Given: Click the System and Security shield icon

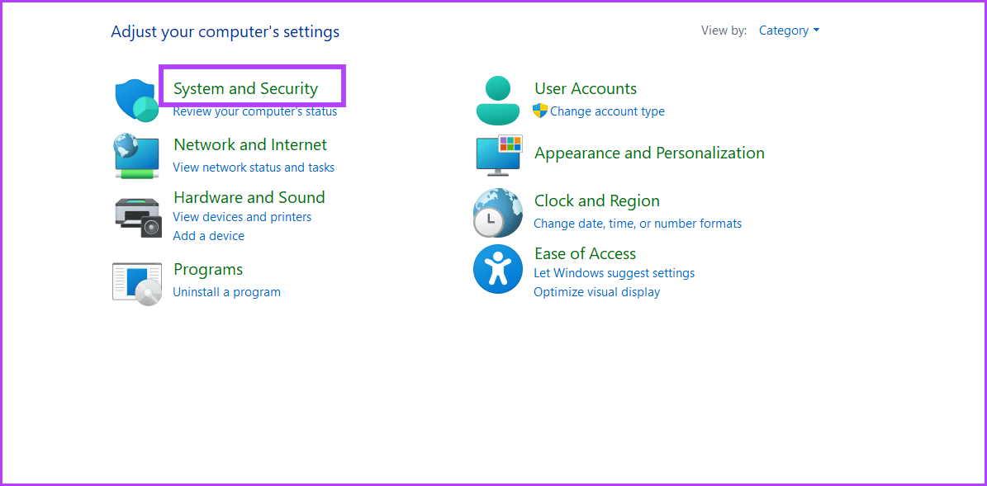Looking at the screenshot, I should coord(136,100).
